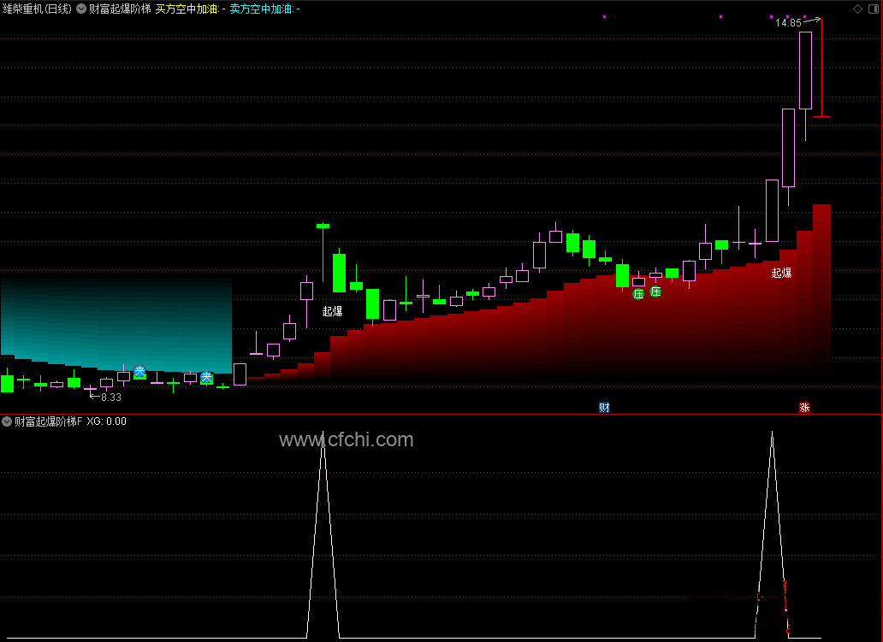Click the right green 压 signal icon
Image resolution: width=883 pixels, height=642 pixels.
coord(655,292)
